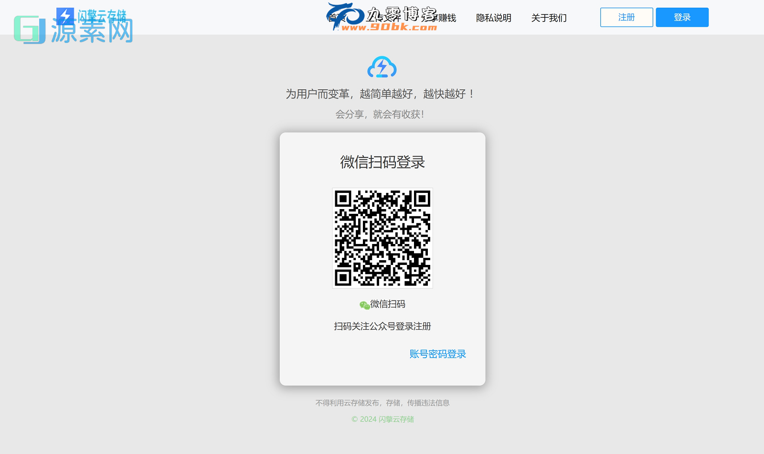Switch to 账号密码登录 login mode
Image resolution: width=764 pixels, height=454 pixels.
tap(437, 354)
